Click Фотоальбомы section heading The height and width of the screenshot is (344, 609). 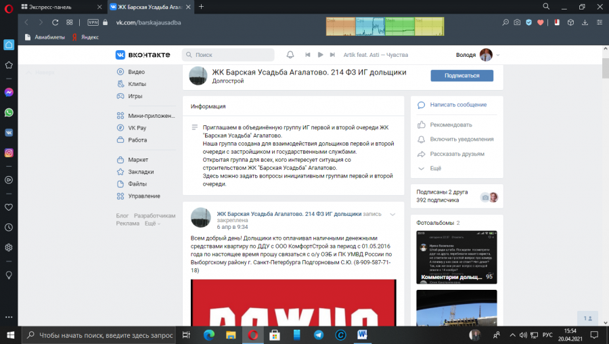[x=434, y=223]
